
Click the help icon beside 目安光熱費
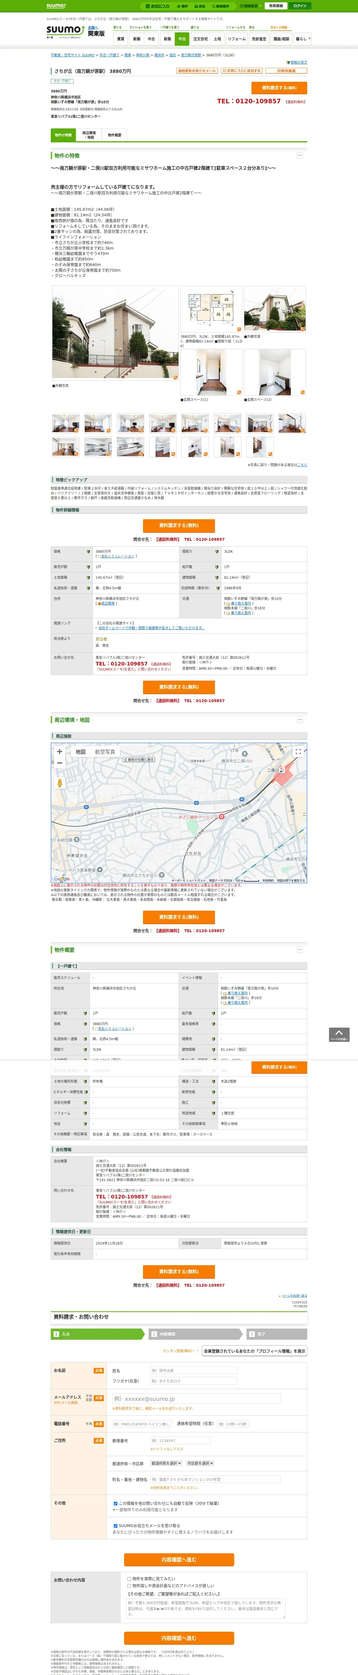tap(84, 1102)
